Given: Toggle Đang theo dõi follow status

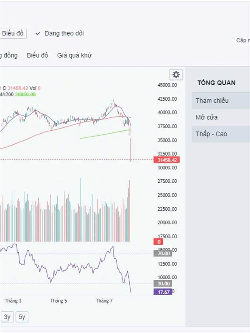Looking at the screenshot, I should tap(64, 33).
